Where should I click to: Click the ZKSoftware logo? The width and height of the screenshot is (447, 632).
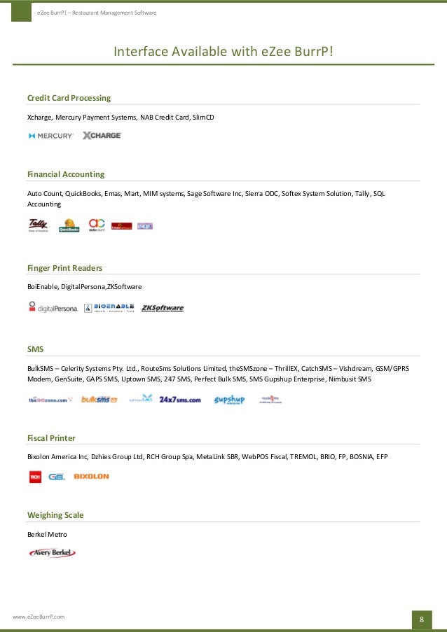coord(163,309)
